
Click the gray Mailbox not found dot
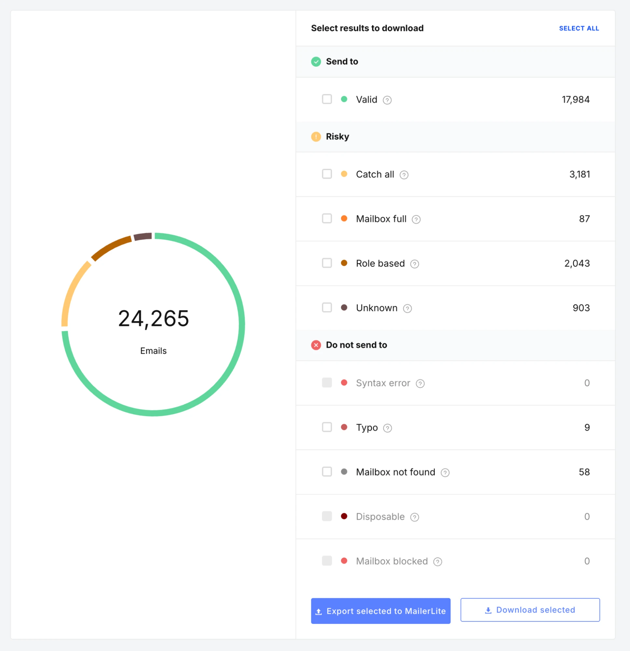[x=344, y=472]
